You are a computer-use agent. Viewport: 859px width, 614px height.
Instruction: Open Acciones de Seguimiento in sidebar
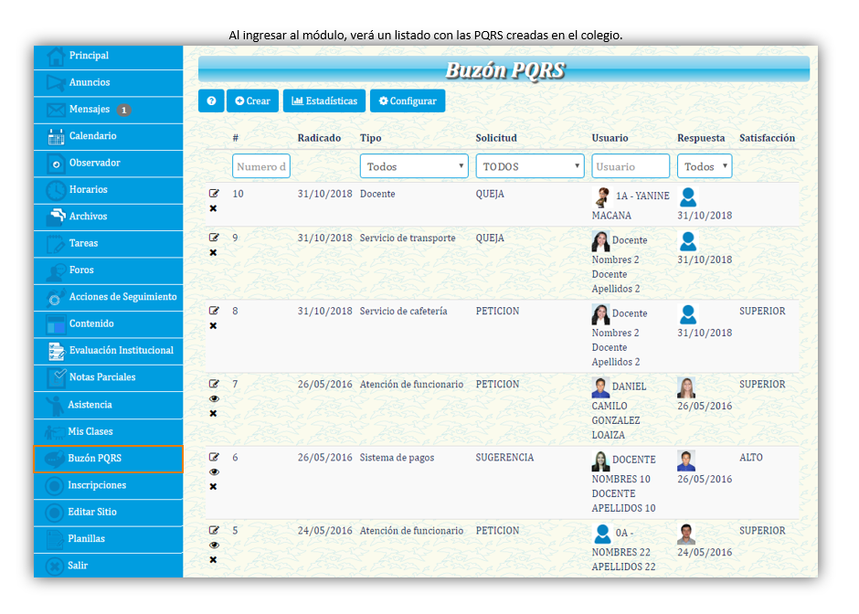point(108,298)
